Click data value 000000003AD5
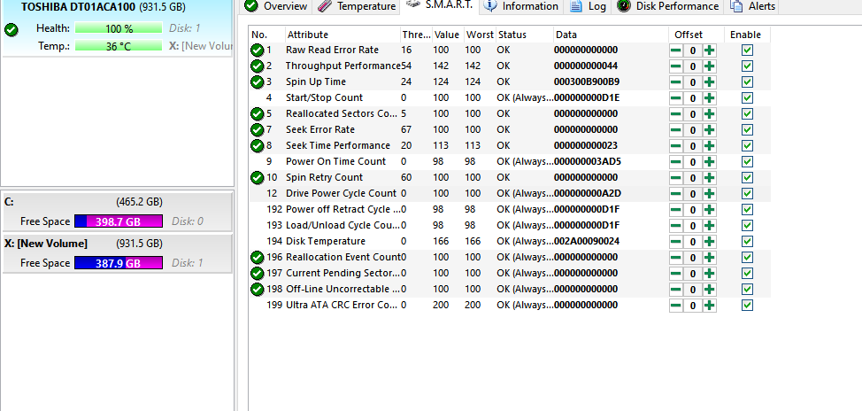Image resolution: width=862 pixels, height=411 pixels. pyautogui.click(x=587, y=162)
